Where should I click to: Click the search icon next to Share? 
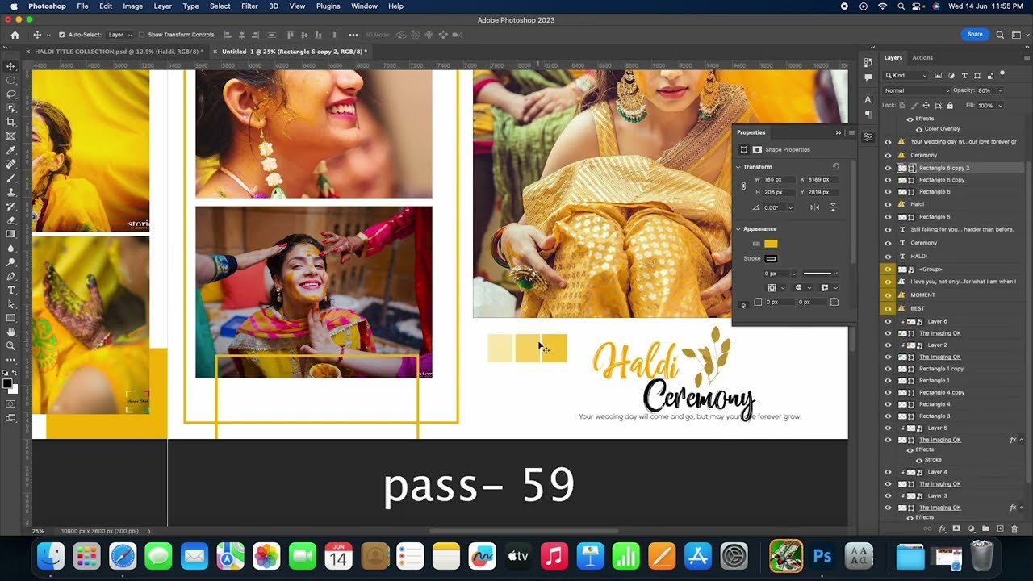[1000, 35]
